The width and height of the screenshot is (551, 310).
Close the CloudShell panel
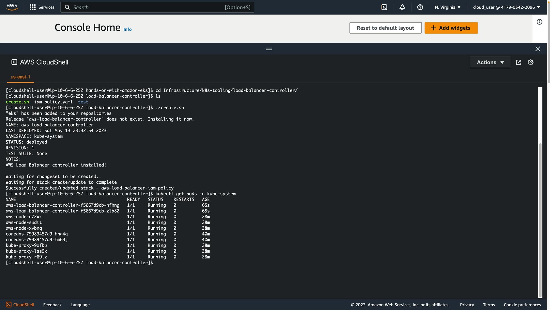pos(538,49)
